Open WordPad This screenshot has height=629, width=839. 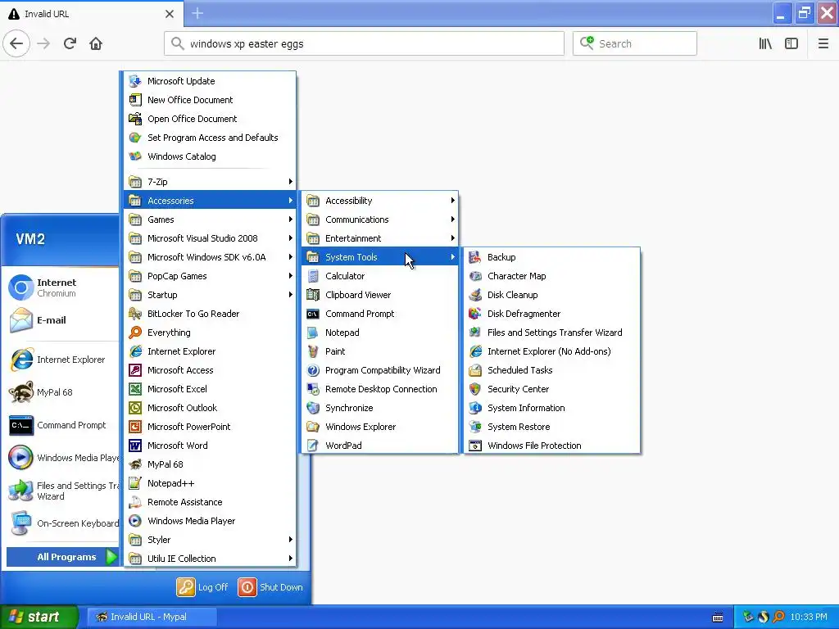pyautogui.click(x=380, y=446)
